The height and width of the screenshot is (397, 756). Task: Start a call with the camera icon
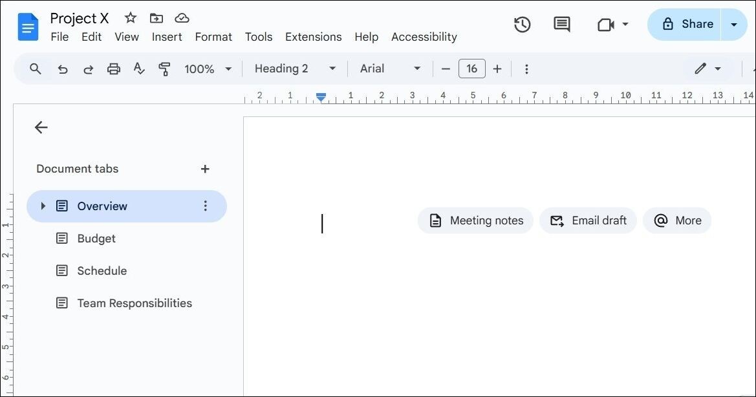tap(605, 25)
